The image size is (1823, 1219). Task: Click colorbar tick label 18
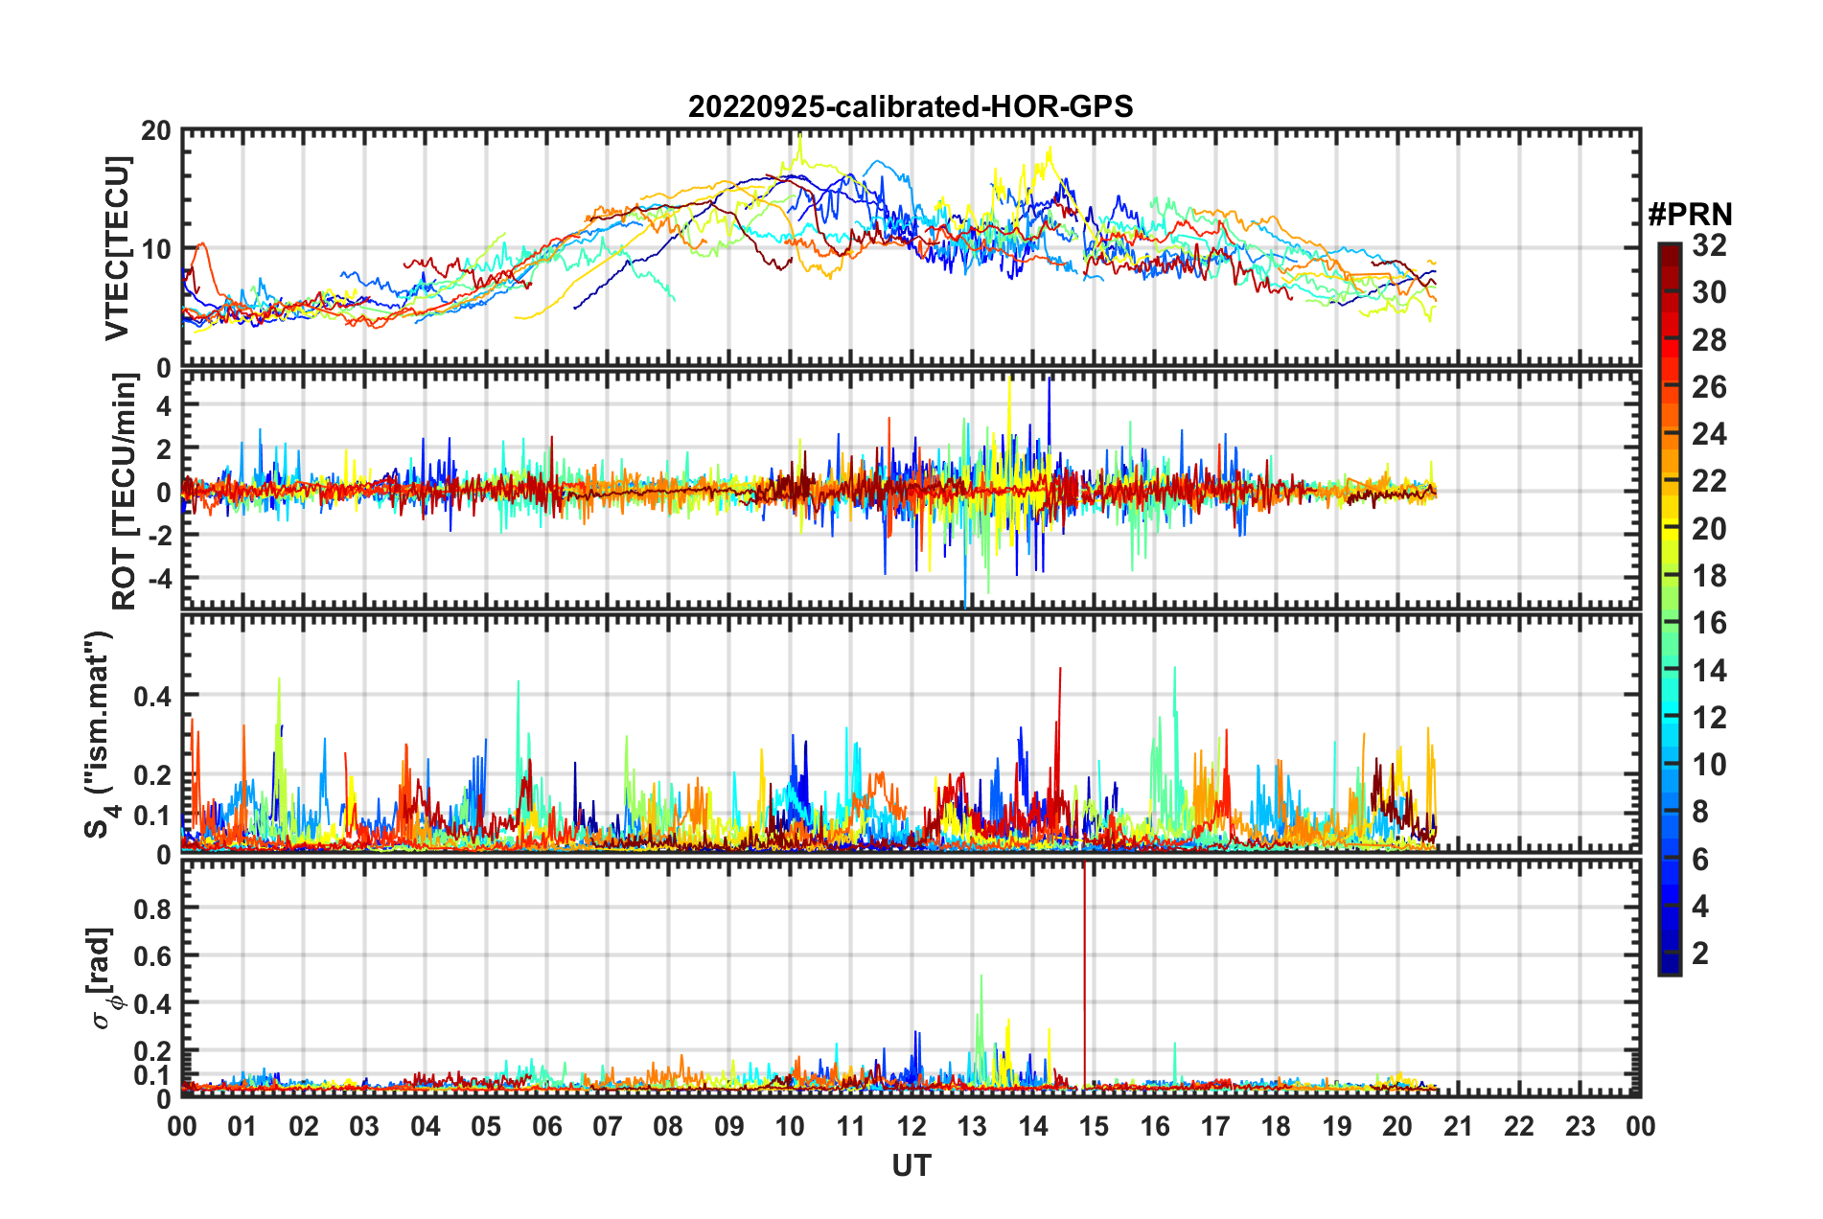click(x=1709, y=576)
